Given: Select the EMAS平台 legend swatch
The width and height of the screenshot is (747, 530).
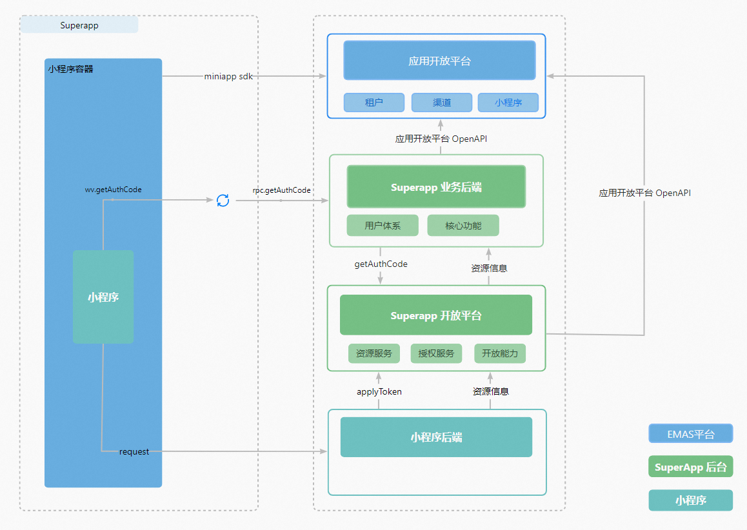Looking at the screenshot, I should click(x=691, y=434).
